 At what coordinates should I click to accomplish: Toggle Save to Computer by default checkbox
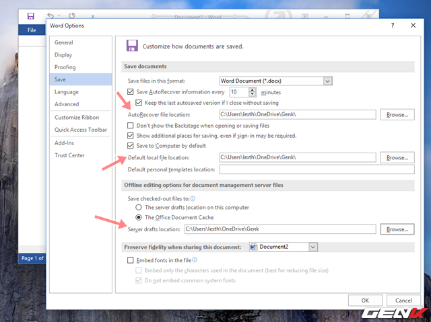[131, 146]
